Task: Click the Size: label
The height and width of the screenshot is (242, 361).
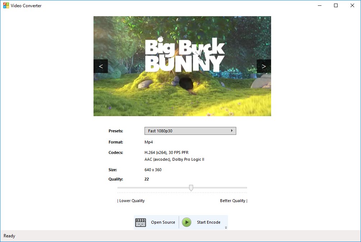Action: click(113, 170)
